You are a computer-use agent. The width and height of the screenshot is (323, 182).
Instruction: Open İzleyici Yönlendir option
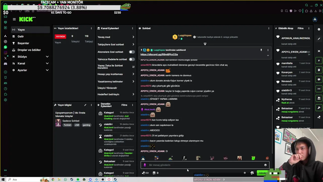coord(107,88)
